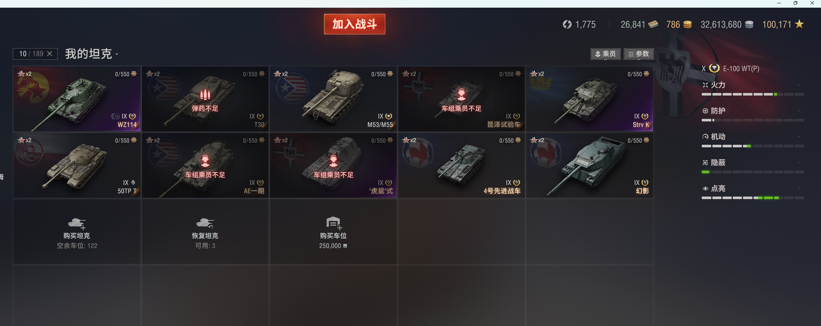Click the buy tank icon
This screenshot has width=821, height=326.
click(77, 223)
